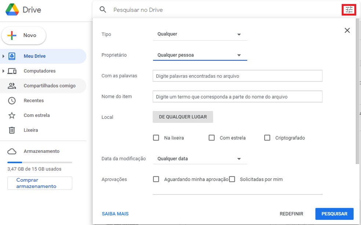Go to Recentes
The width and height of the screenshot is (361, 225).
click(43, 100)
